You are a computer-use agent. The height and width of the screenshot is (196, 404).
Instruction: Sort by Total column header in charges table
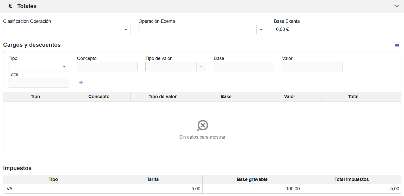pos(353,97)
